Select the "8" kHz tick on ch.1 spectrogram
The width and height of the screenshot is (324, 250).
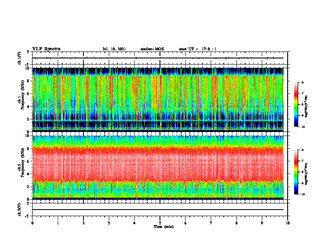click(29, 81)
